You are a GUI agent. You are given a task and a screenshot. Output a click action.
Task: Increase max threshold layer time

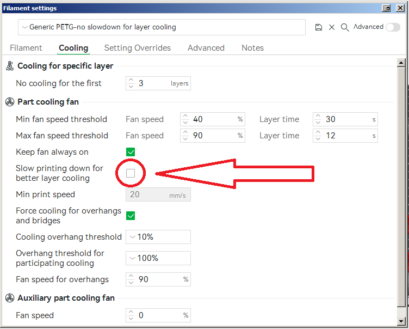(318, 132)
